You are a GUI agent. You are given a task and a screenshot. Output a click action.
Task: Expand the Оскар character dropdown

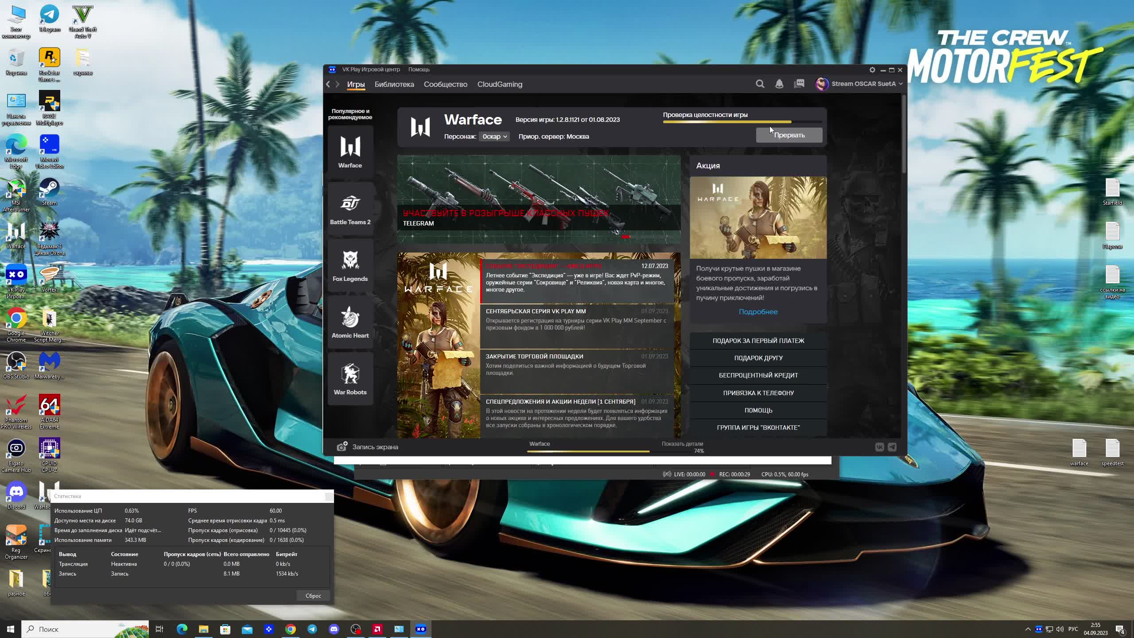(494, 136)
